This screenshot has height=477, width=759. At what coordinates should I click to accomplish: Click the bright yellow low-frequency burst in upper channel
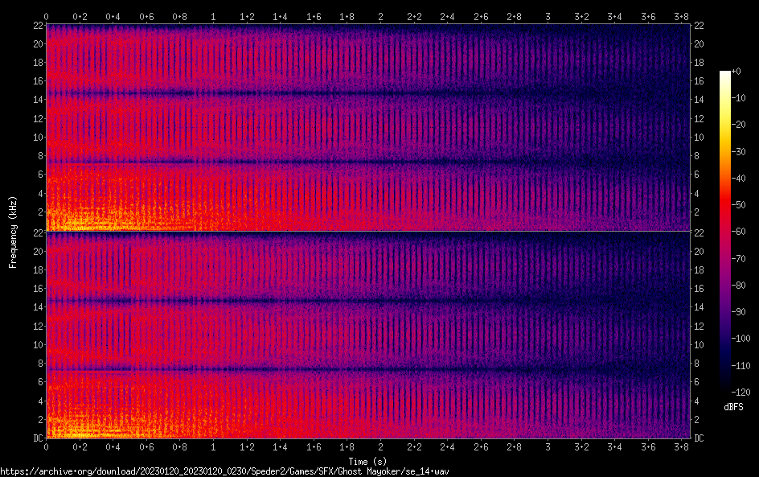(x=80, y=220)
